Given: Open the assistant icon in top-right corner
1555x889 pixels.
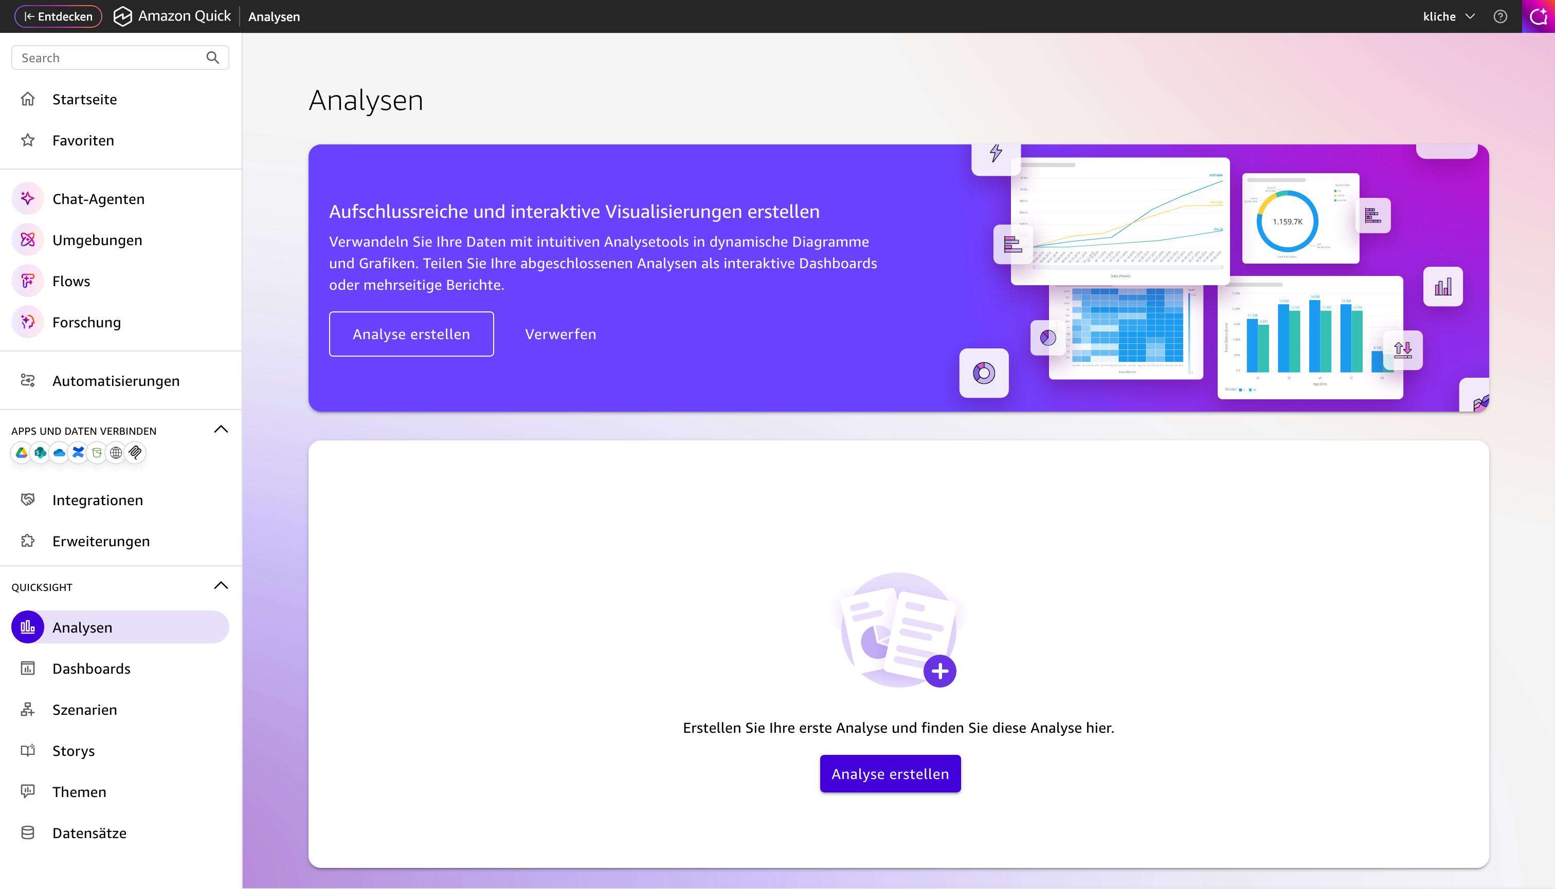Looking at the screenshot, I should coord(1538,16).
